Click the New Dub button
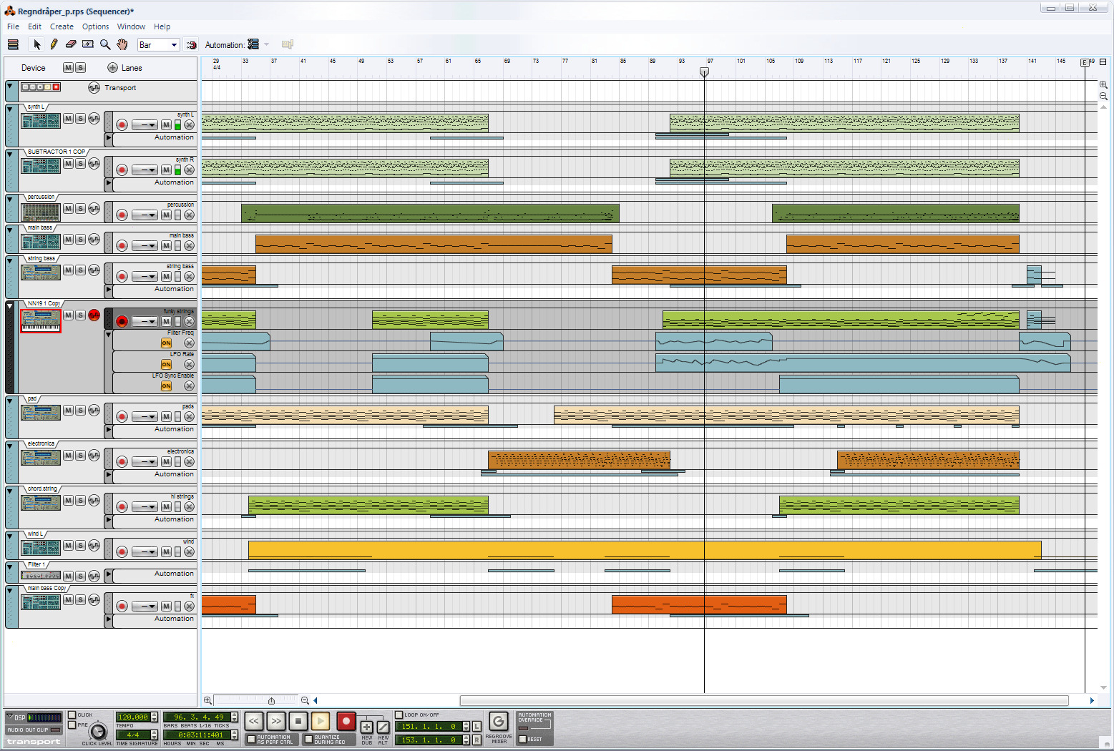Image resolution: width=1114 pixels, height=751 pixels. (366, 727)
